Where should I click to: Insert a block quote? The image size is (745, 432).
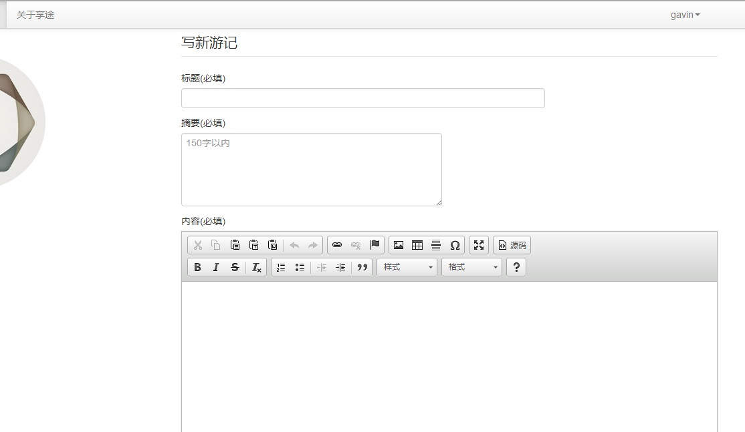pos(362,267)
